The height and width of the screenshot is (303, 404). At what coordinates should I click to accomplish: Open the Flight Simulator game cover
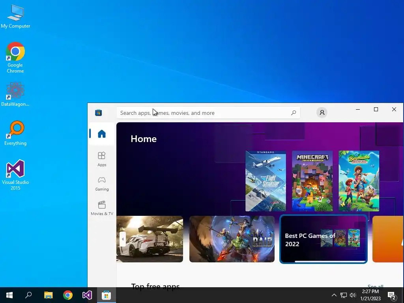(266, 181)
